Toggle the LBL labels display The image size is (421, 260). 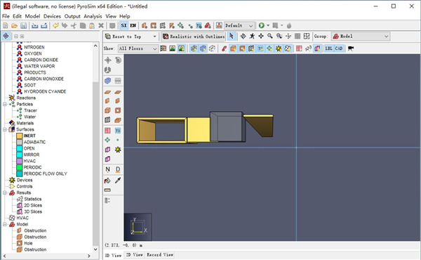328,48
